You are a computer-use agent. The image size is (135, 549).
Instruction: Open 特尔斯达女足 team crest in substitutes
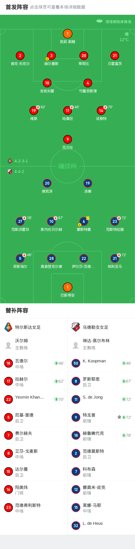pos(9,327)
